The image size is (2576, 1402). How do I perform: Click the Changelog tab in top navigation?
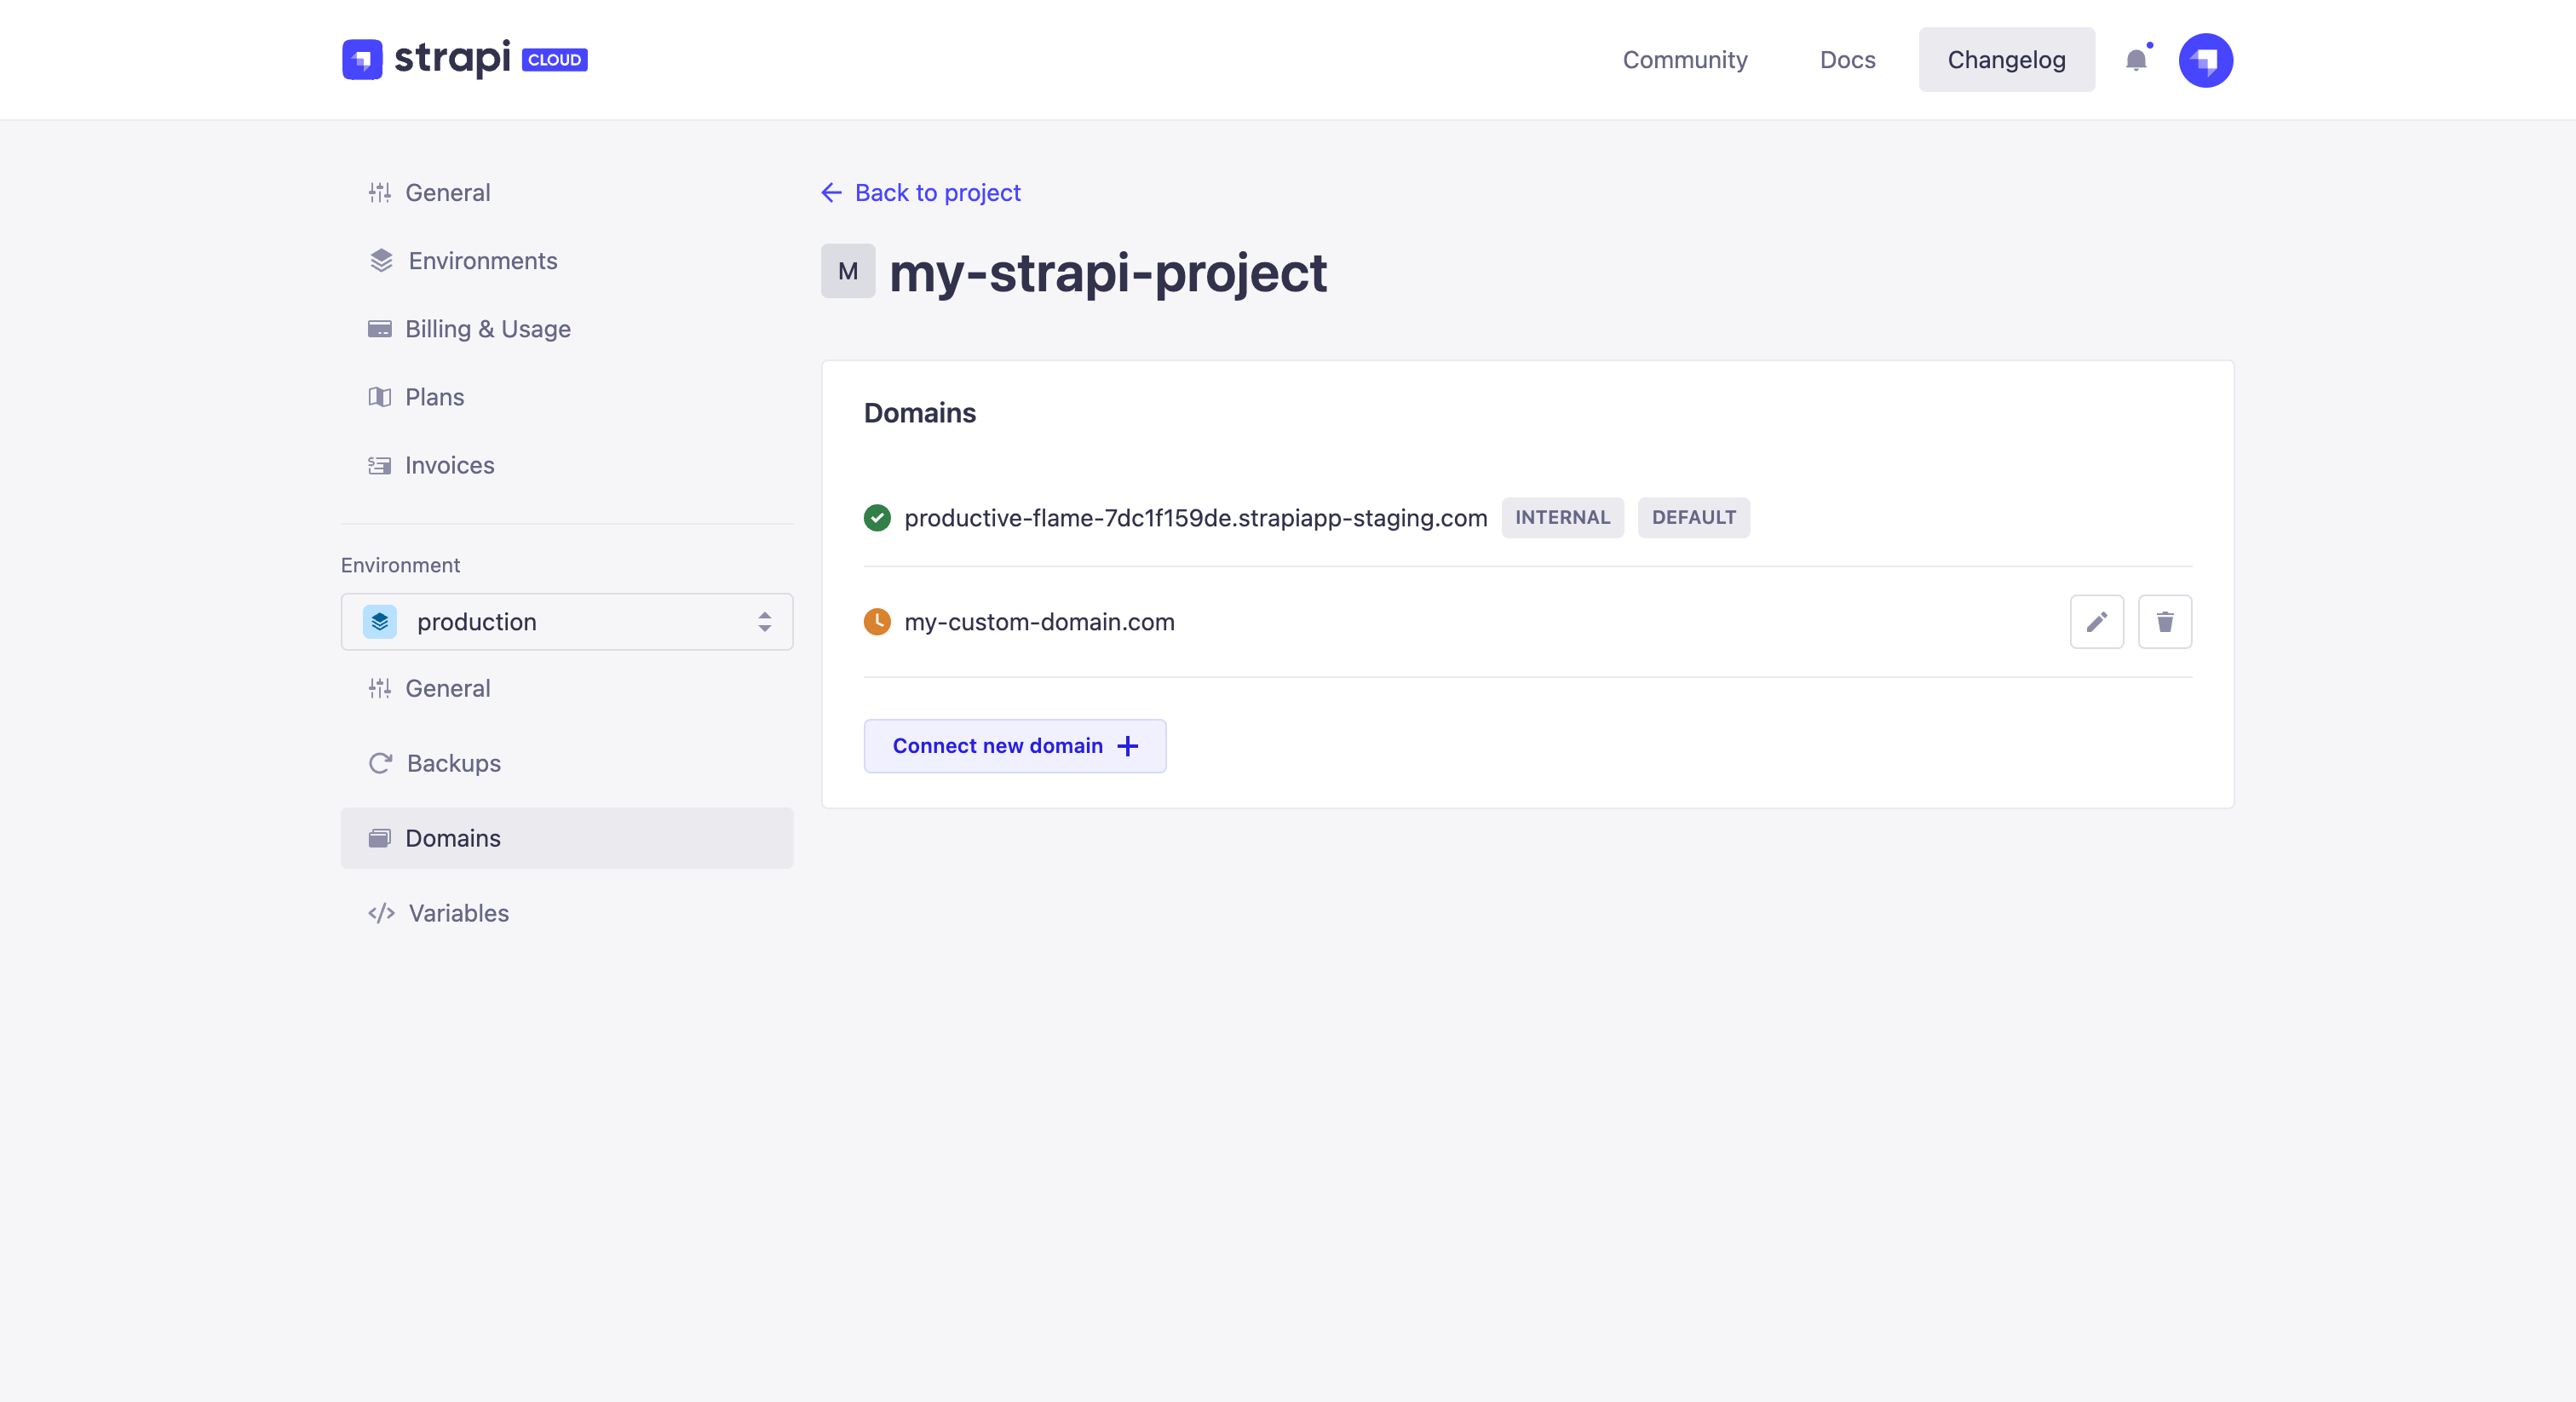(x=2006, y=59)
